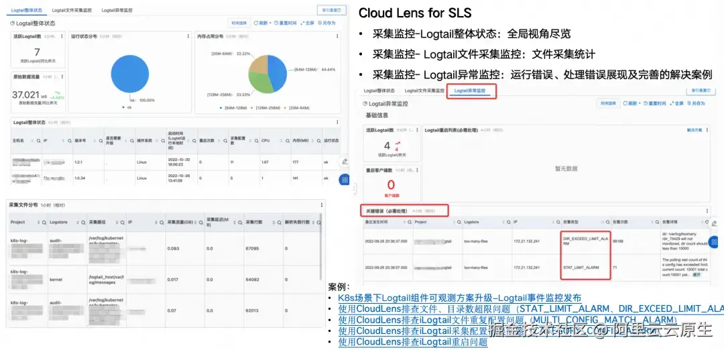The height and width of the screenshot is (350, 724).
Task: Click the vertical scrollbar of the 采集文件分布 table
Action: coord(321,247)
